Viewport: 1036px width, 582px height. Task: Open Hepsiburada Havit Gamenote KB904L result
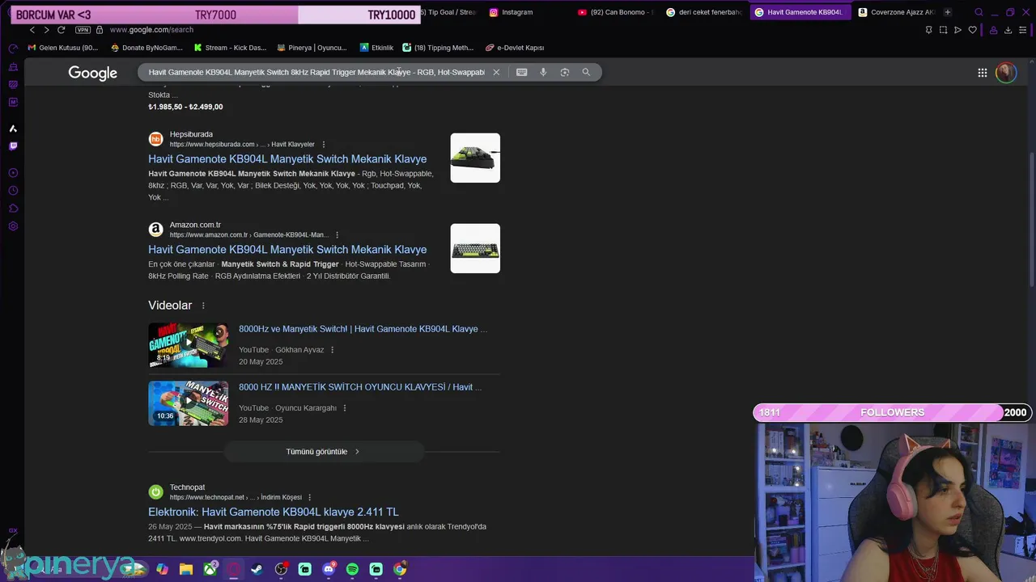pos(287,159)
